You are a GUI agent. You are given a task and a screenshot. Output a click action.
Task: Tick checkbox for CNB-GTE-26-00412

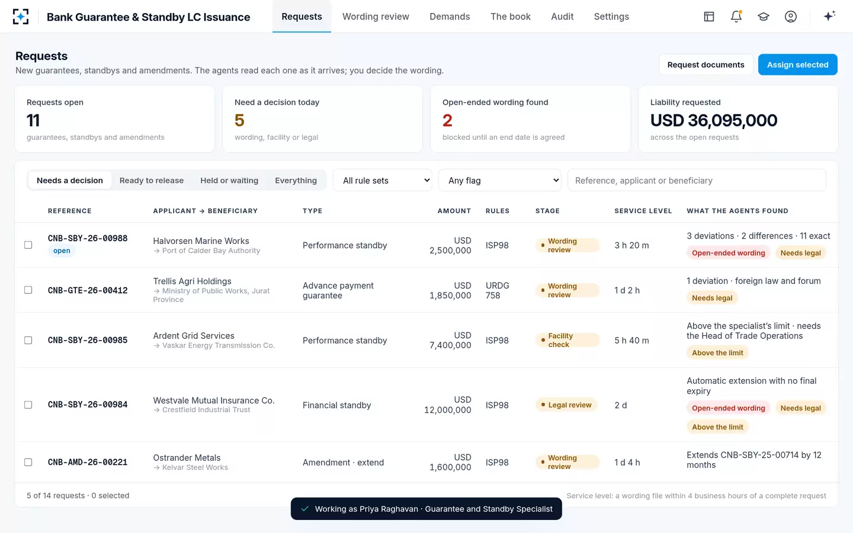click(28, 290)
